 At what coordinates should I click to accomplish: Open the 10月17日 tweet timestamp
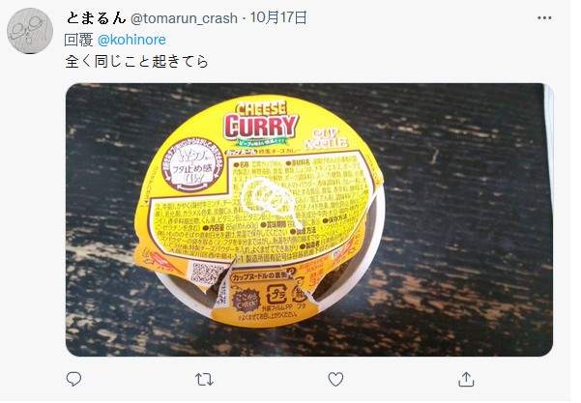click(278, 17)
